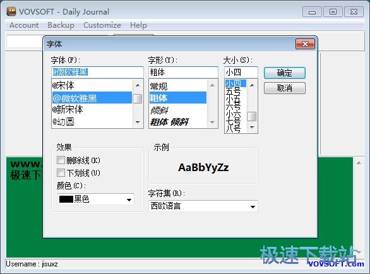Screen dimensions: 370x274
Task: Click style list scroll down arrow
Action: click(212, 122)
